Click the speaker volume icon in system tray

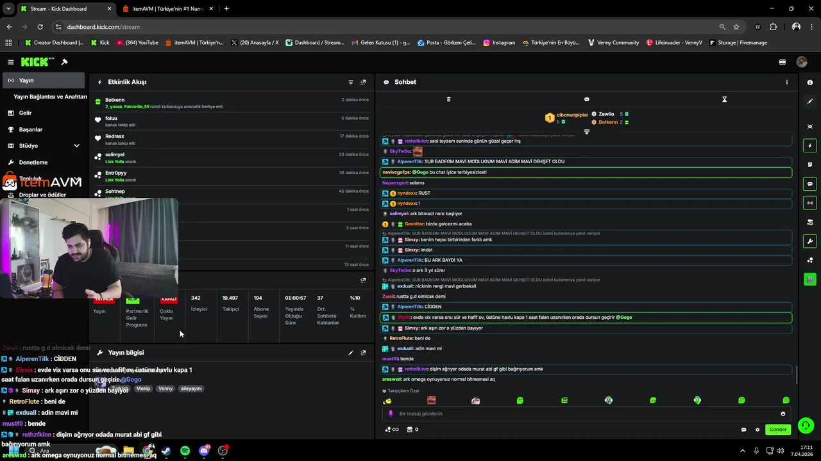point(781,451)
